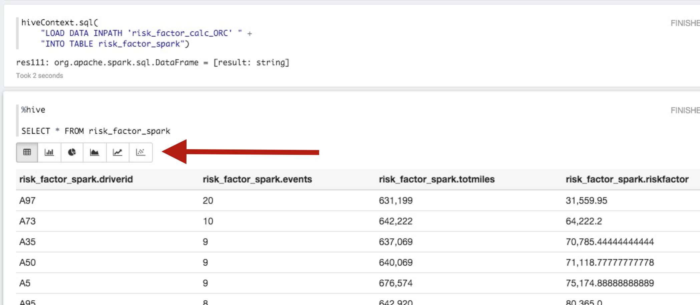Viewport: 700px width, 305px height.
Task: Click the LOAD DATA INPATH code line
Action: coord(146,33)
